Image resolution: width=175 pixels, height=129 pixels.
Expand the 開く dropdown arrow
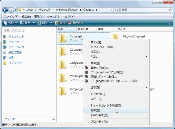click(51, 23)
